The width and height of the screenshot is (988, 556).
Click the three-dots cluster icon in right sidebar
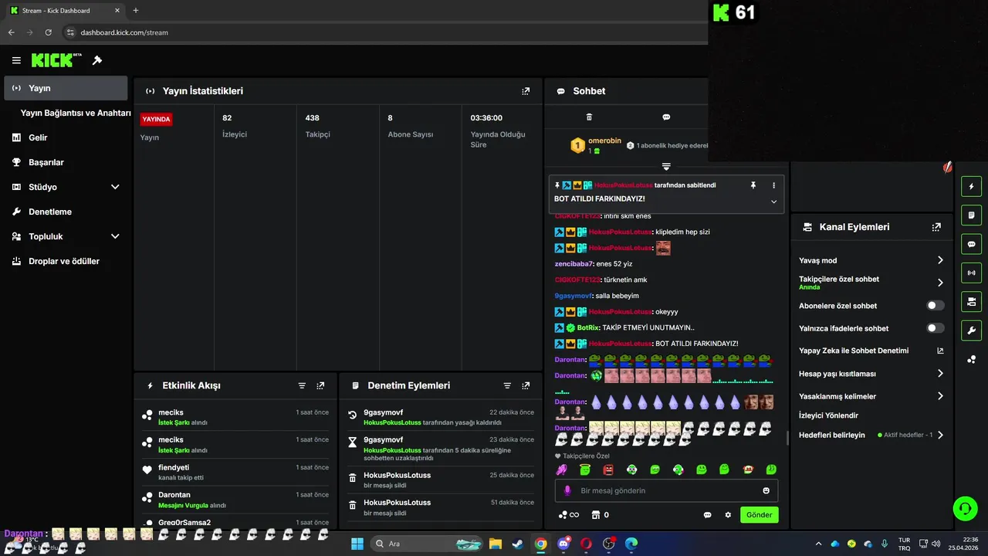[971, 359]
